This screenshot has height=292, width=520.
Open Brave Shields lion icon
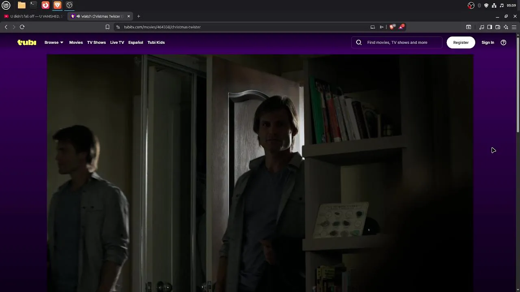click(392, 27)
